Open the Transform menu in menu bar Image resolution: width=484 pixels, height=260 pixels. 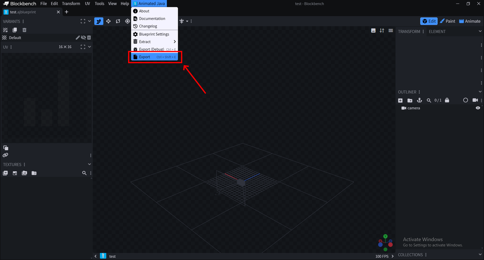(x=71, y=3)
